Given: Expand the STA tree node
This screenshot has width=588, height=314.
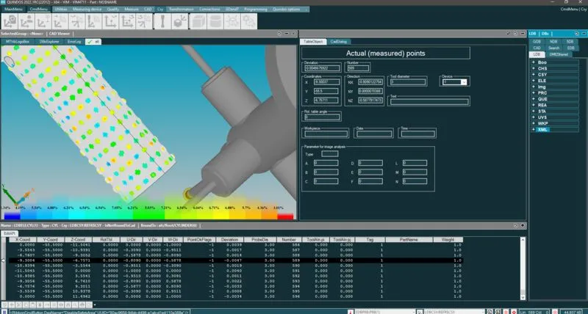Looking at the screenshot, I should click(x=533, y=112).
